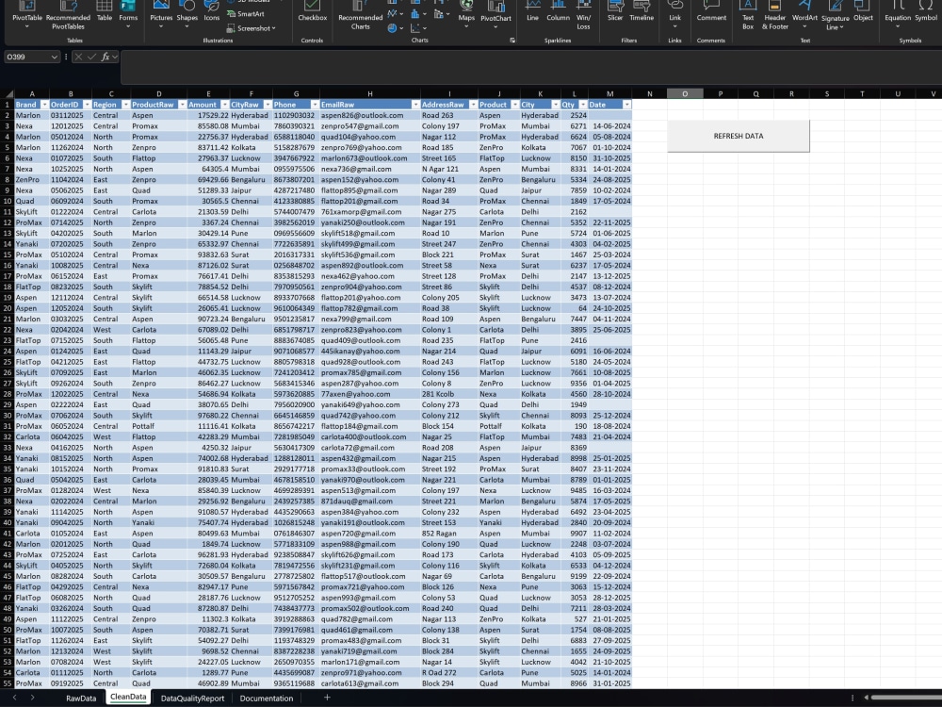Insert a Win/Loss sparkline

(x=583, y=15)
